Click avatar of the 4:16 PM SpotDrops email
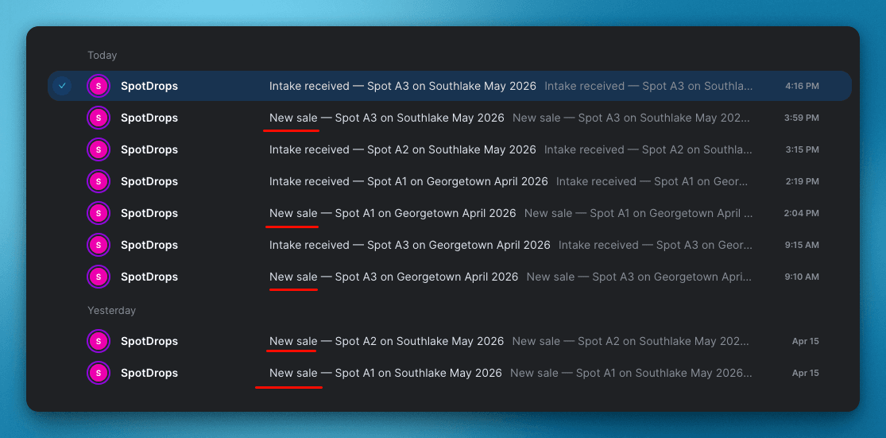Image resolution: width=886 pixels, height=438 pixels. (99, 86)
